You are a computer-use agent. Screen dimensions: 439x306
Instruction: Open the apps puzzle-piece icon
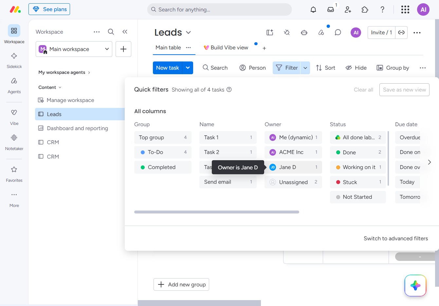(365, 9)
